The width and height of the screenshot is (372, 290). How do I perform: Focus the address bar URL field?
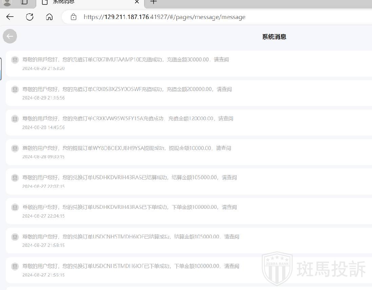[x=203, y=17]
